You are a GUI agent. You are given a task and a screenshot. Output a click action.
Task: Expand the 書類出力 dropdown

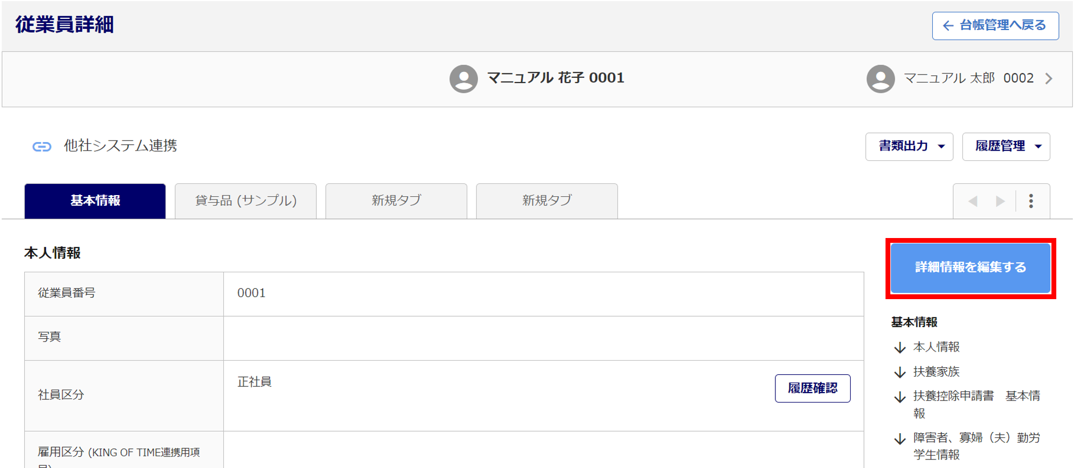pos(909,146)
